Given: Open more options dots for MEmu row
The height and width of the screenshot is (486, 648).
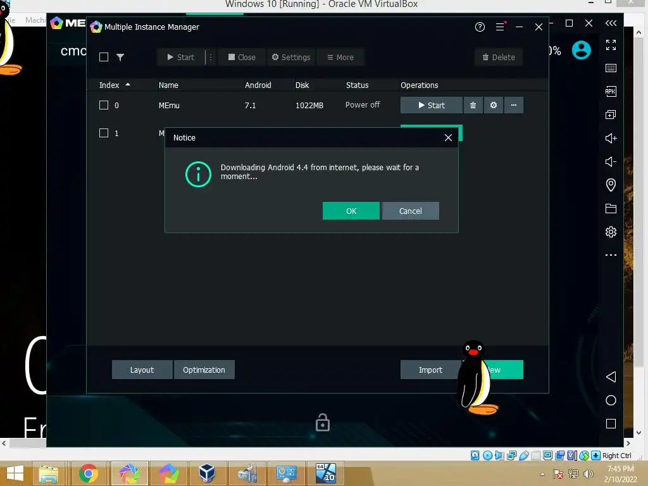Looking at the screenshot, I should point(514,105).
